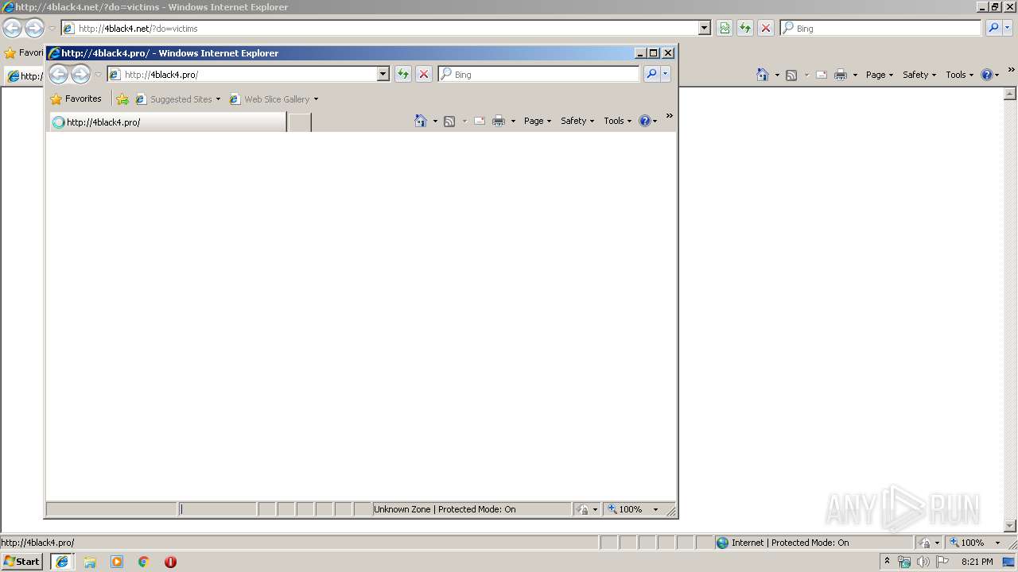The image size is (1018, 572).
Task: Expand Print dropdown arrow in front window
Action: pos(513,121)
